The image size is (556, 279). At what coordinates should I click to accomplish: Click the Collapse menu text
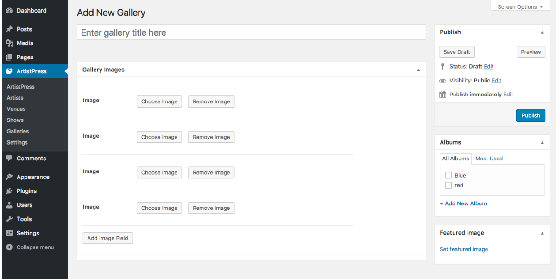[x=35, y=247]
